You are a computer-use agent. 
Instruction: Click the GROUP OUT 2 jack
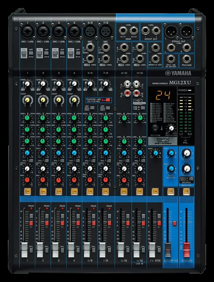[156, 30]
